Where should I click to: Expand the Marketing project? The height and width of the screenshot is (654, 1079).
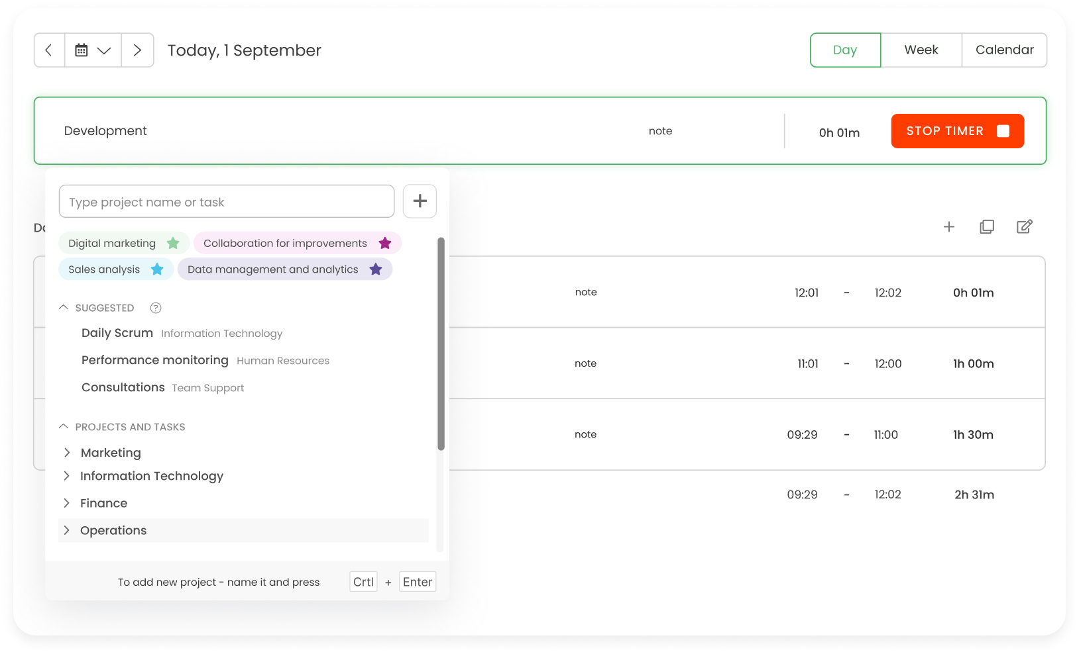tap(67, 452)
